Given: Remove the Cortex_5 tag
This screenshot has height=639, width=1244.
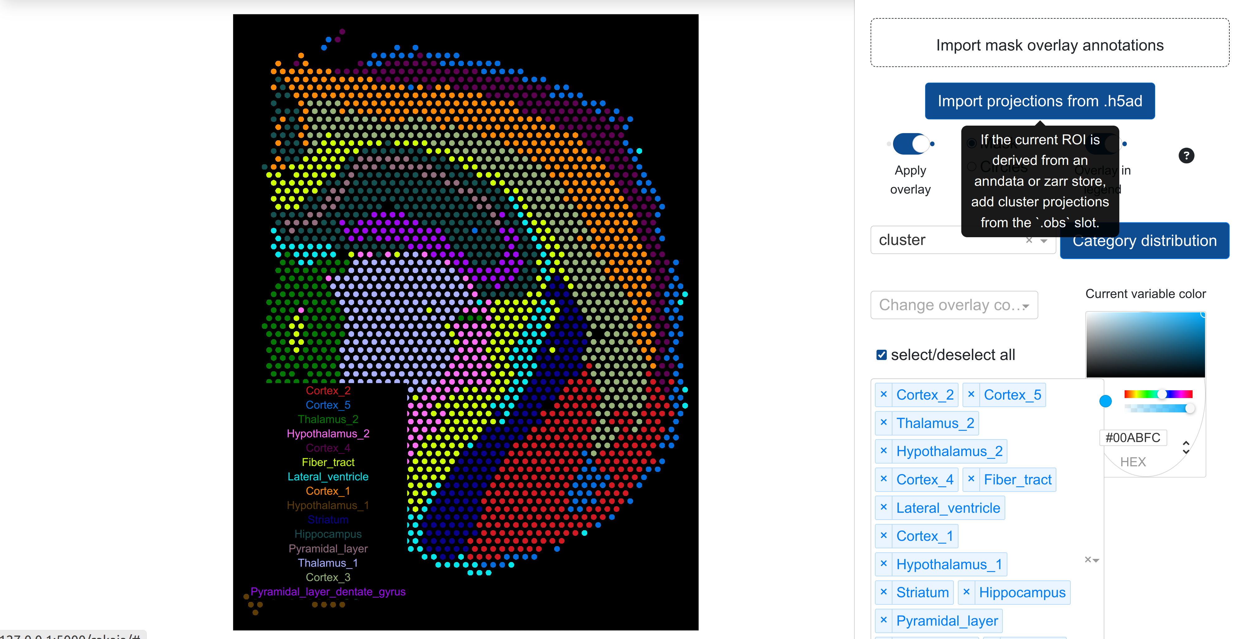Looking at the screenshot, I should pyautogui.click(x=971, y=395).
